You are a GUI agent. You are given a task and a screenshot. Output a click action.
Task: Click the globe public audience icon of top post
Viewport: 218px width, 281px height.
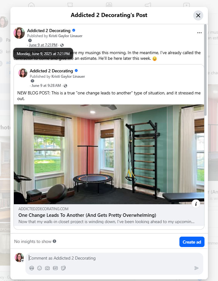[x=62, y=45]
